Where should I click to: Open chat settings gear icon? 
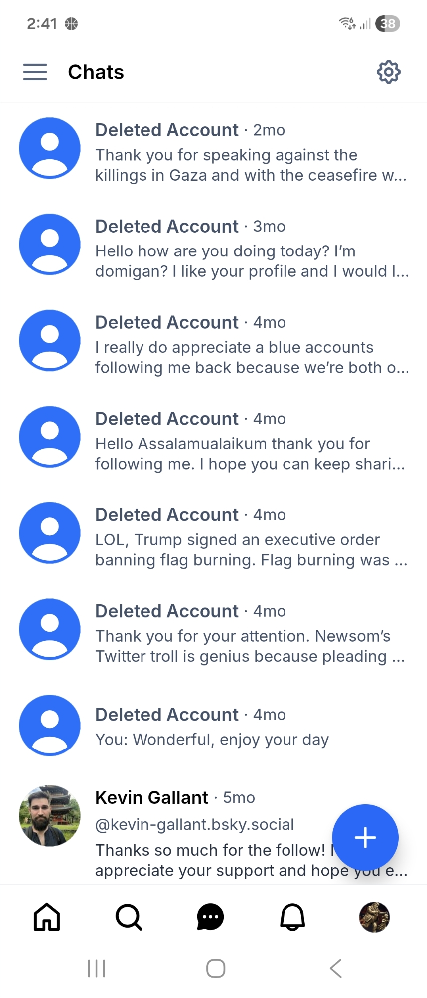point(388,72)
